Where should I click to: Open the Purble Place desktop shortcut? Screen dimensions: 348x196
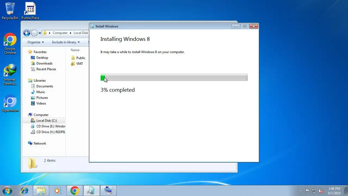point(30,11)
